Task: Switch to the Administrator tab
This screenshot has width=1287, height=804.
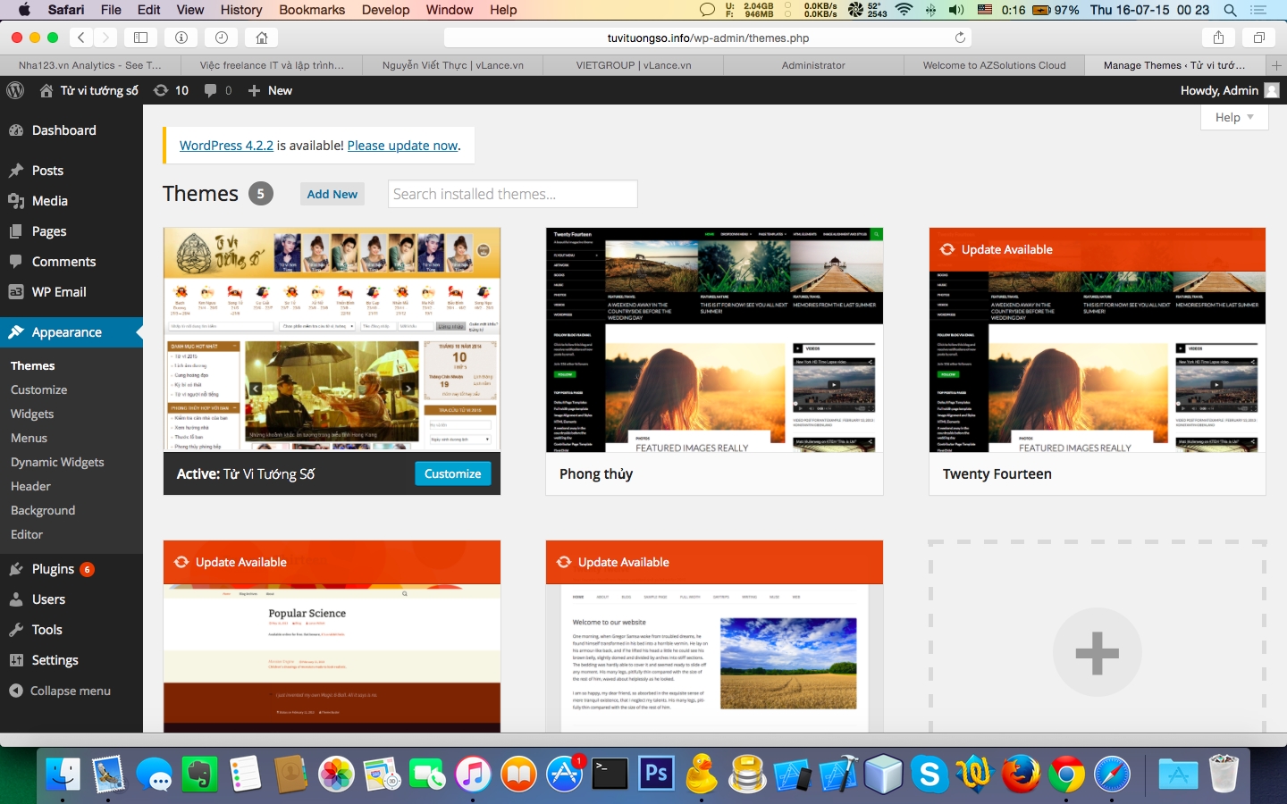Action: 813,65
